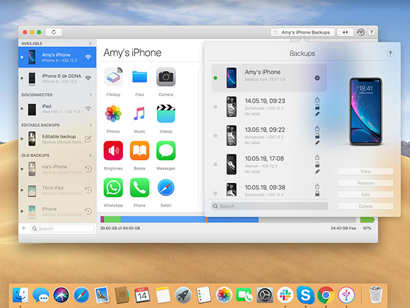Viewport: 410px width, 308px height.
Task: Select the 13.05.19, 09:22 backup entry
Action: (269, 135)
